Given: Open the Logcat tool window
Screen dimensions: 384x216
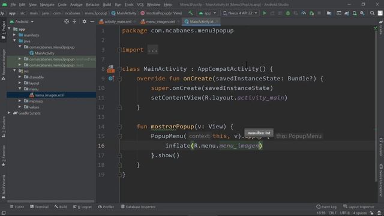Looking at the screenshot, I should coord(82,207).
